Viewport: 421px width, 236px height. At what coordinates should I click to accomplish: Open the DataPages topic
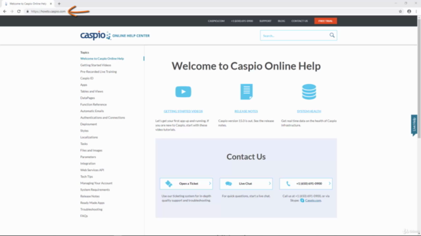(87, 98)
